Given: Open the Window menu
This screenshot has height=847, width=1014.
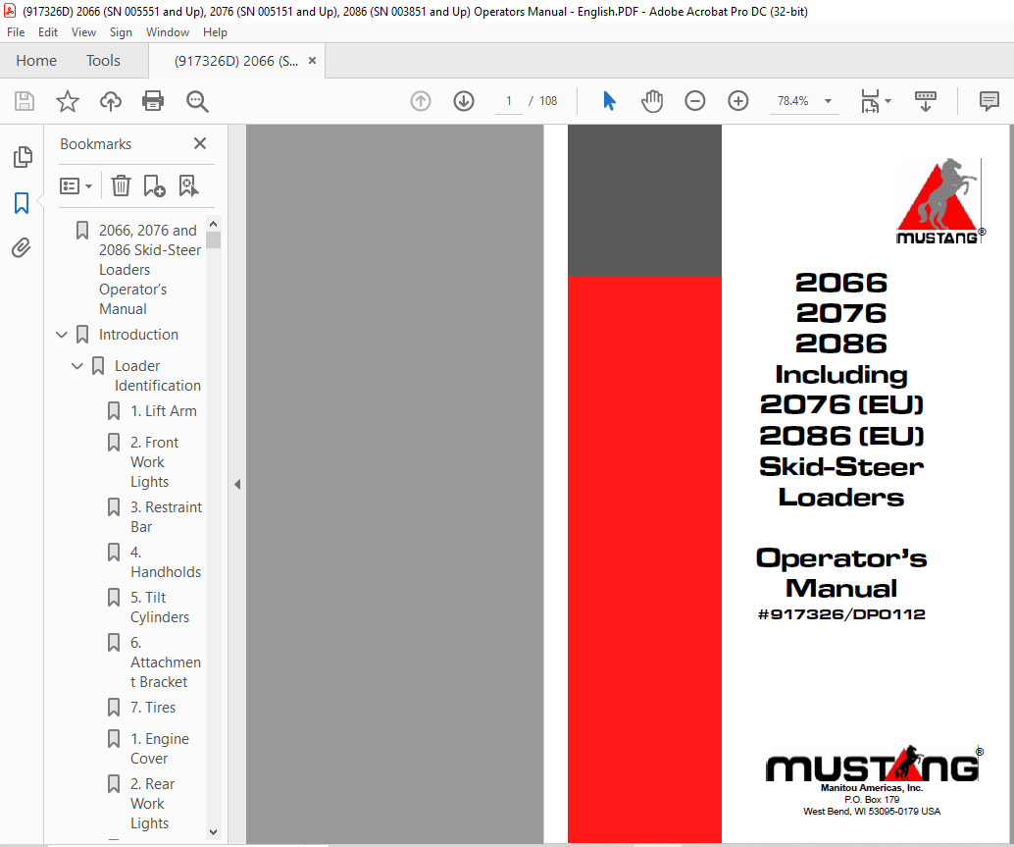Looking at the screenshot, I should coord(168,32).
